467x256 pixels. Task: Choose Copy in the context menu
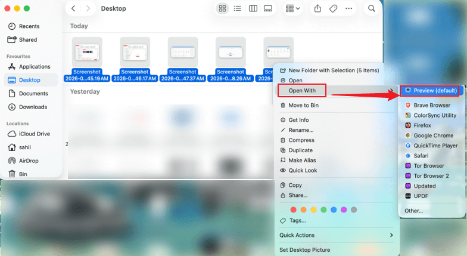(x=295, y=185)
